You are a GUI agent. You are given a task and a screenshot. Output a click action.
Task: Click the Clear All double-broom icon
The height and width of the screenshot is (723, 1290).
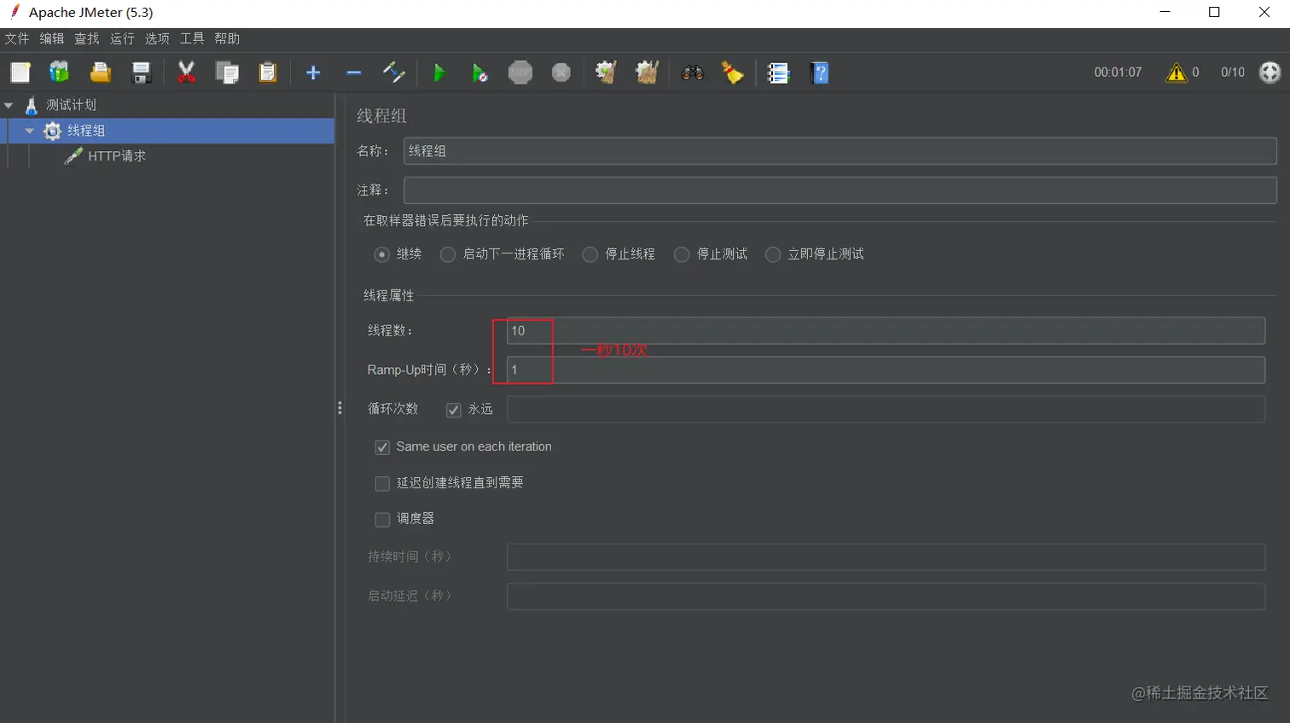(x=647, y=73)
